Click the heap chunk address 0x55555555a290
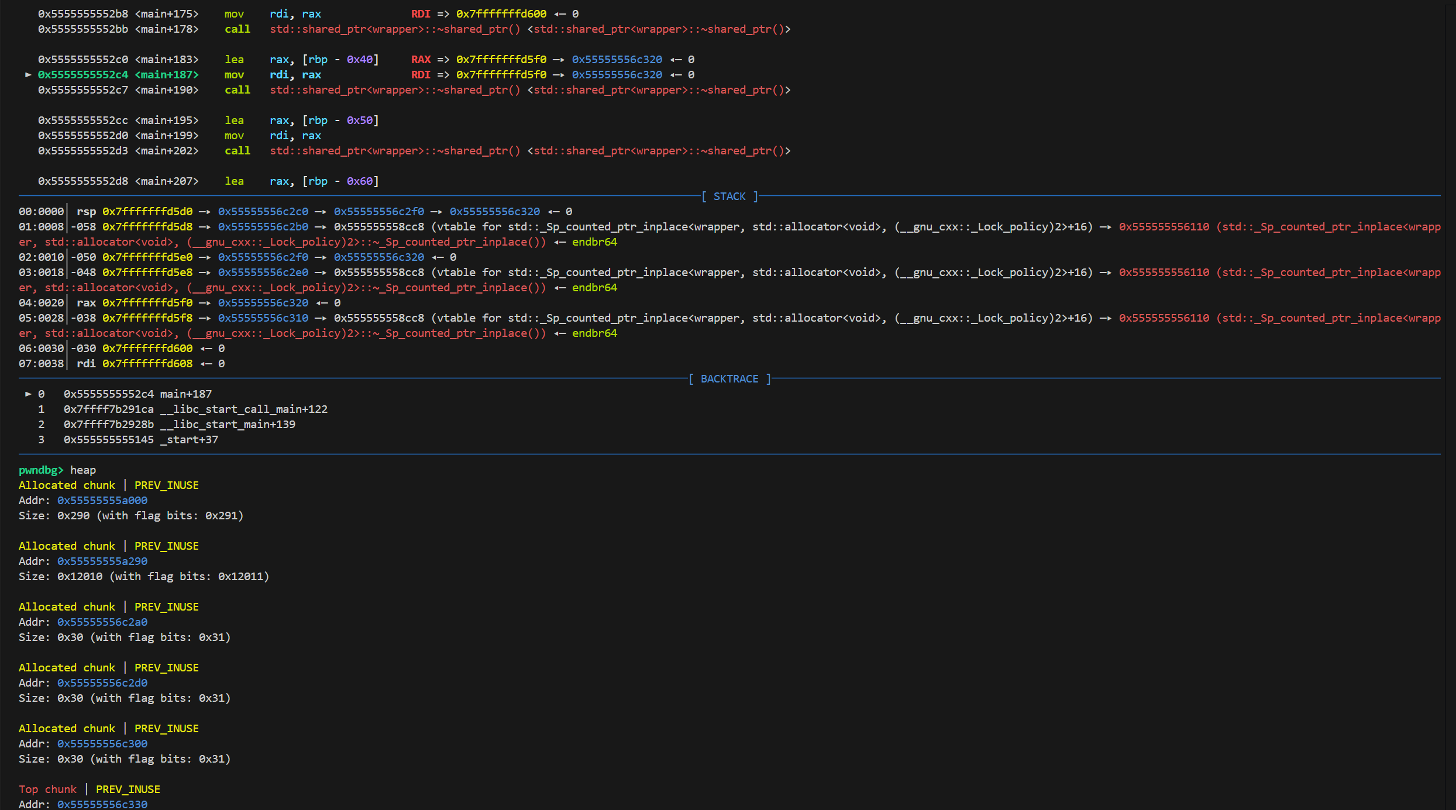1456x810 pixels. pos(102,561)
